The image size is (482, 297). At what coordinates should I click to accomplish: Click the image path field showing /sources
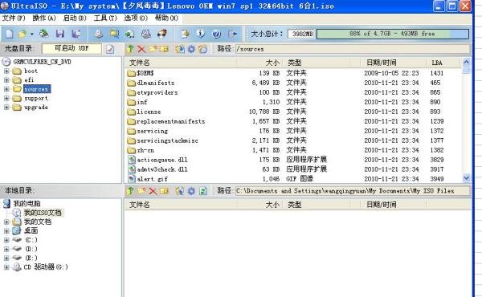pos(353,49)
